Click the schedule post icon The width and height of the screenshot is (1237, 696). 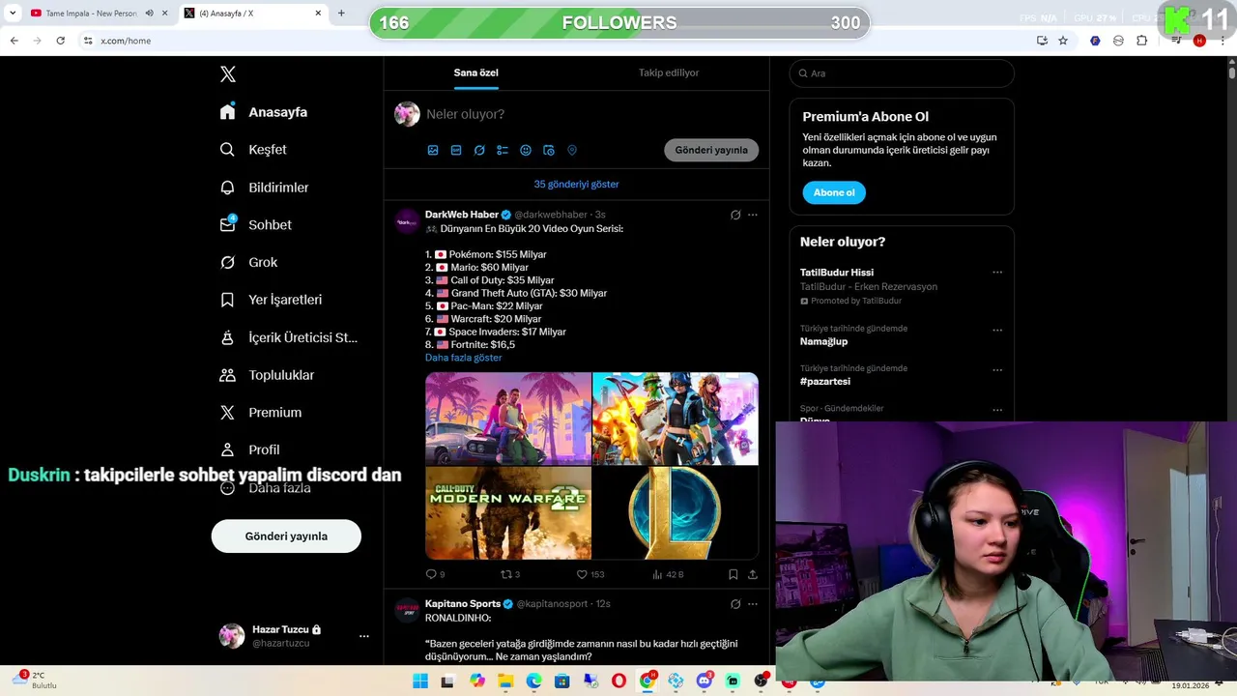point(549,150)
